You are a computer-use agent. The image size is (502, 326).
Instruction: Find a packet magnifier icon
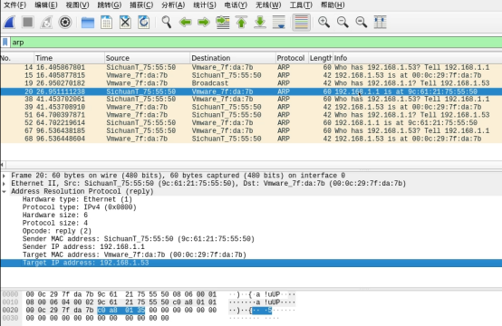click(x=166, y=22)
